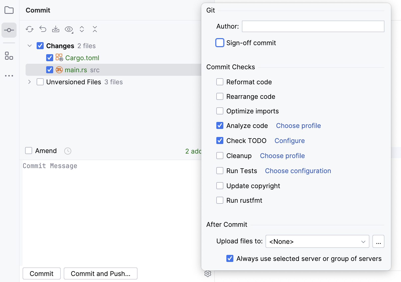The height and width of the screenshot is (282, 401).
Task: Expand the Unversioned Files node
Action: [x=30, y=82]
